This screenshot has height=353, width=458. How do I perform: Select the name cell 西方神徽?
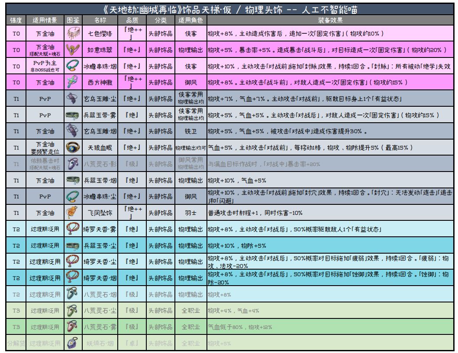100,83
